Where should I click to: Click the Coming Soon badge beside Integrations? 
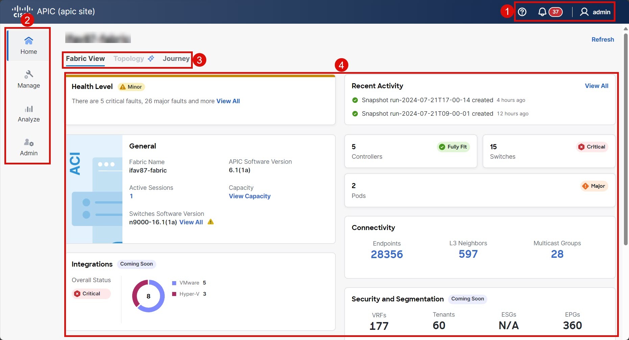[136, 264]
